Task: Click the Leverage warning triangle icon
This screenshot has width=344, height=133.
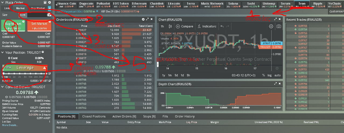Action: tap(45, 68)
